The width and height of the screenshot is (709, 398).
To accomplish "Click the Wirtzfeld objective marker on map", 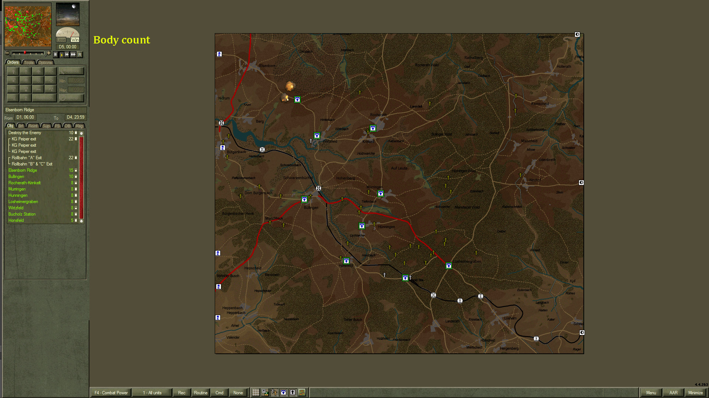I will pyautogui.click(x=317, y=136).
